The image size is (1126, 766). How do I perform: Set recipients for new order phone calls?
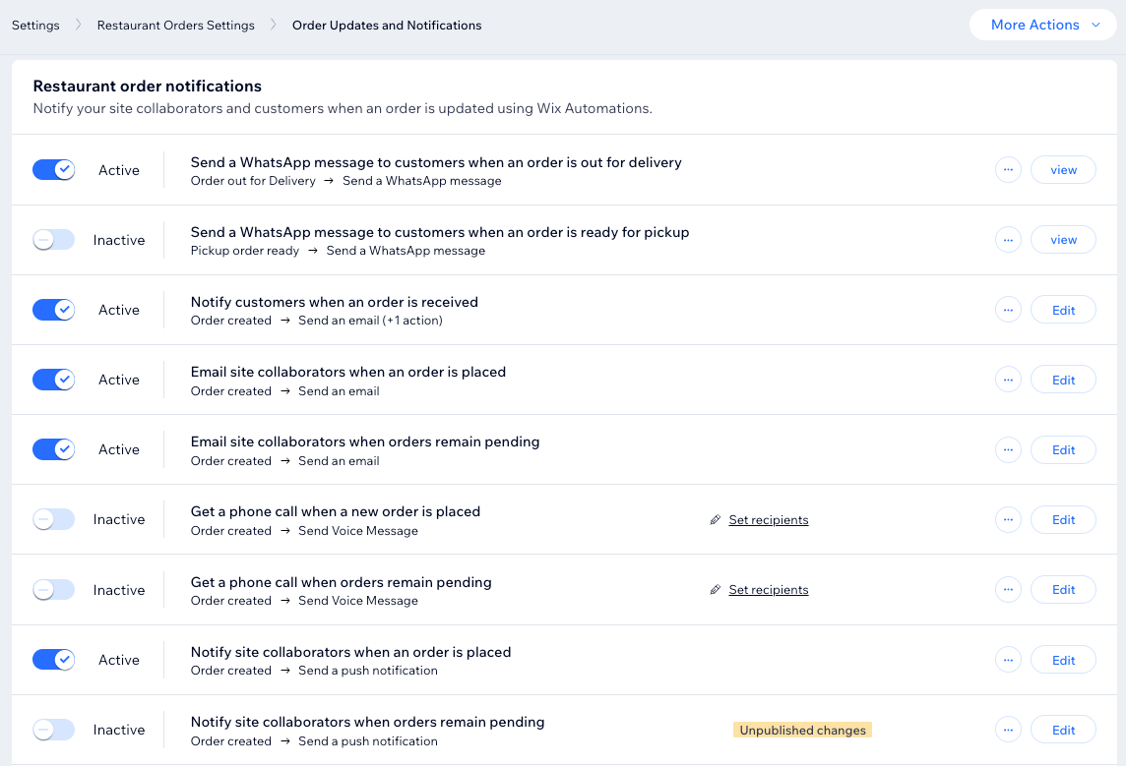point(768,519)
